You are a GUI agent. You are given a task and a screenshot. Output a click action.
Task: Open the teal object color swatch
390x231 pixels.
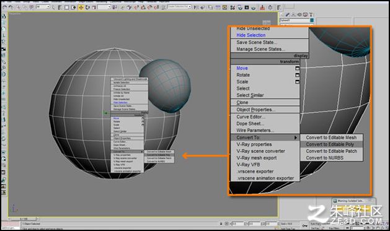(x=312, y=20)
